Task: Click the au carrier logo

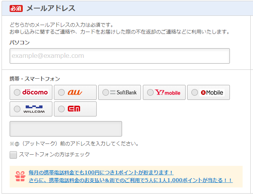Action: click(75, 92)
